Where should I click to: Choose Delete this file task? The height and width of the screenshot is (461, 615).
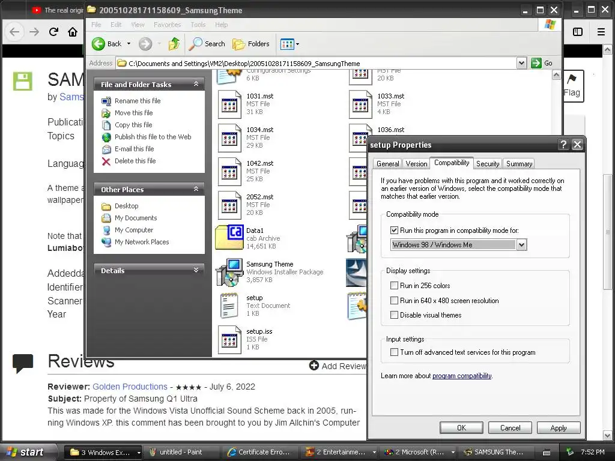point(135,161)
